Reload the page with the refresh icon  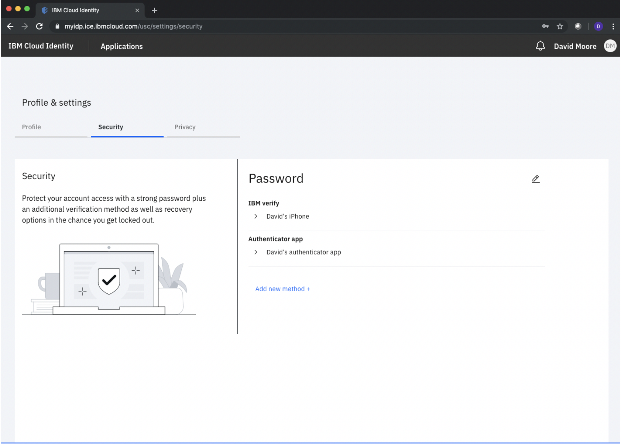tap(39, 26)
